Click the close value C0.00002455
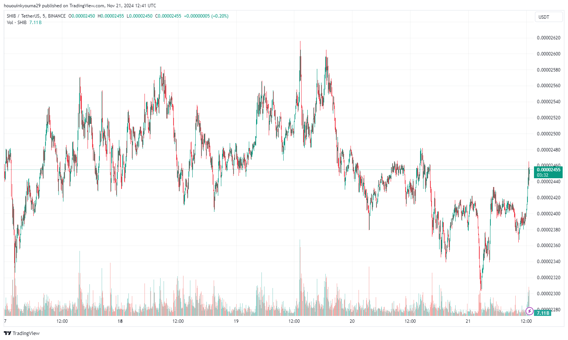 168,16
